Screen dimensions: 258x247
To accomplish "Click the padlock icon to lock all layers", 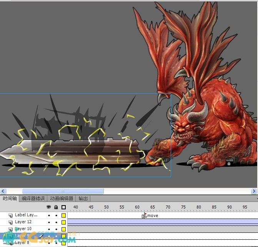I will pos(56,207).
